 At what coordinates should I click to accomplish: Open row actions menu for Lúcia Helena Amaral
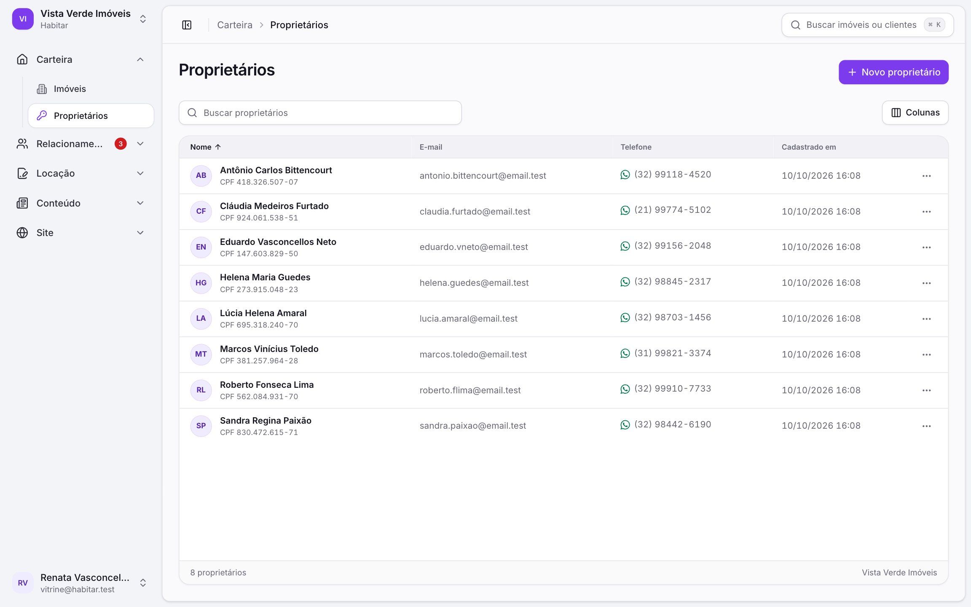tap(926, 319)
